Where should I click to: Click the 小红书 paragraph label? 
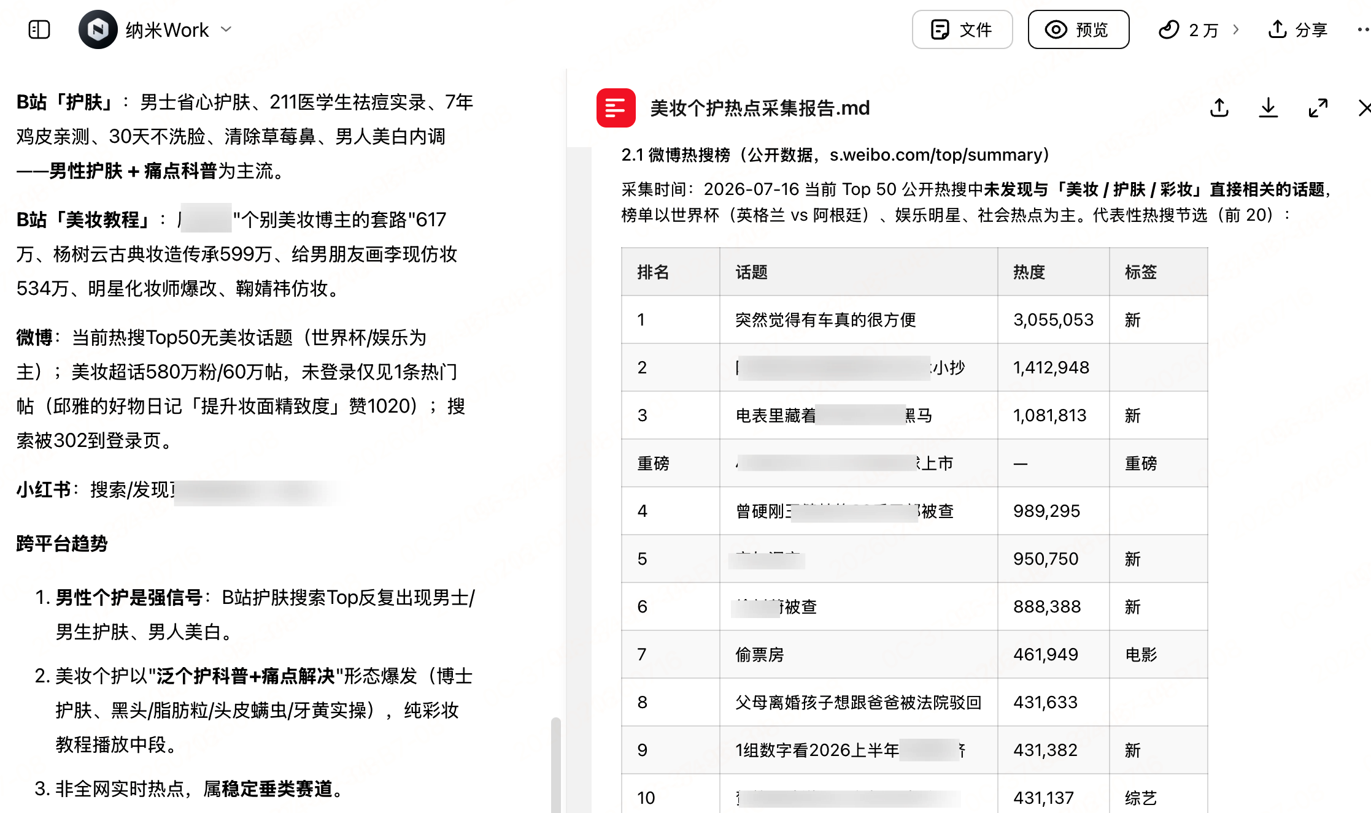point(44,489)
